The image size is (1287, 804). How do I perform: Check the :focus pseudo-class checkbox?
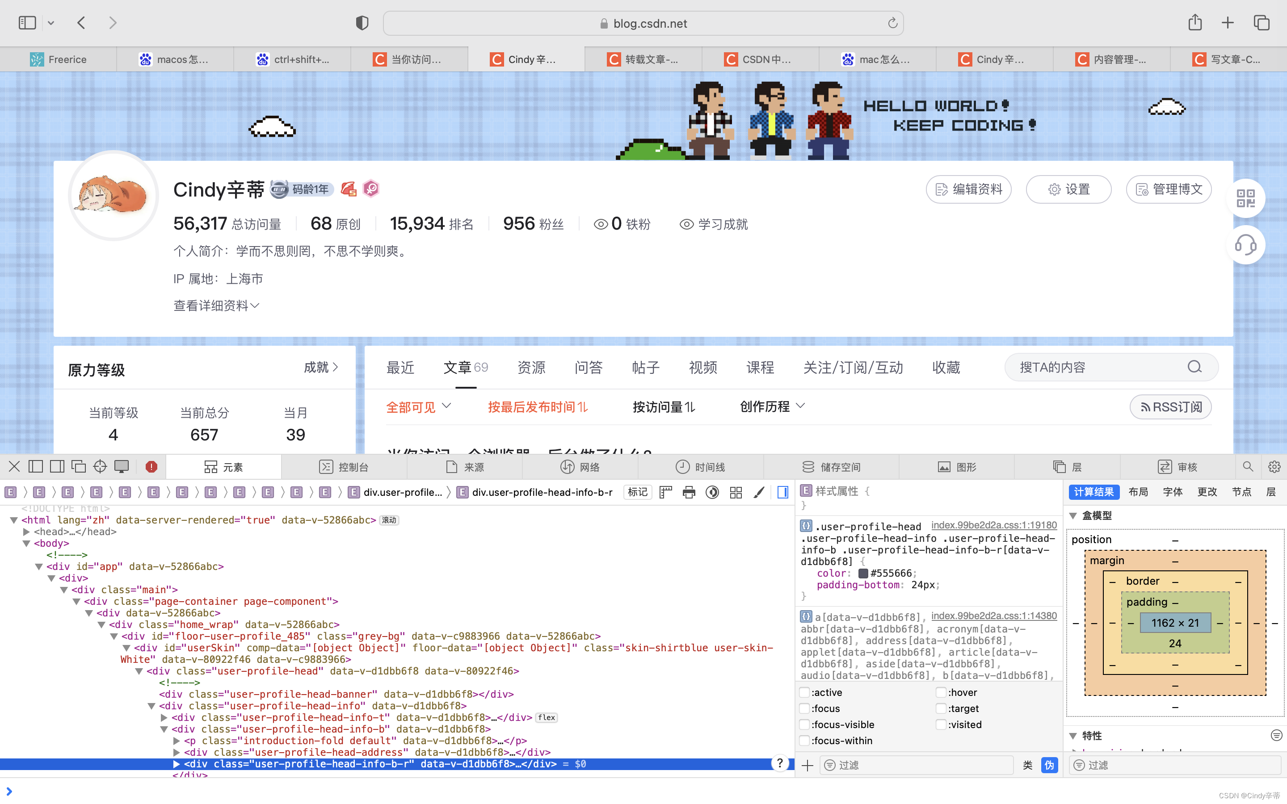(805, 708)
